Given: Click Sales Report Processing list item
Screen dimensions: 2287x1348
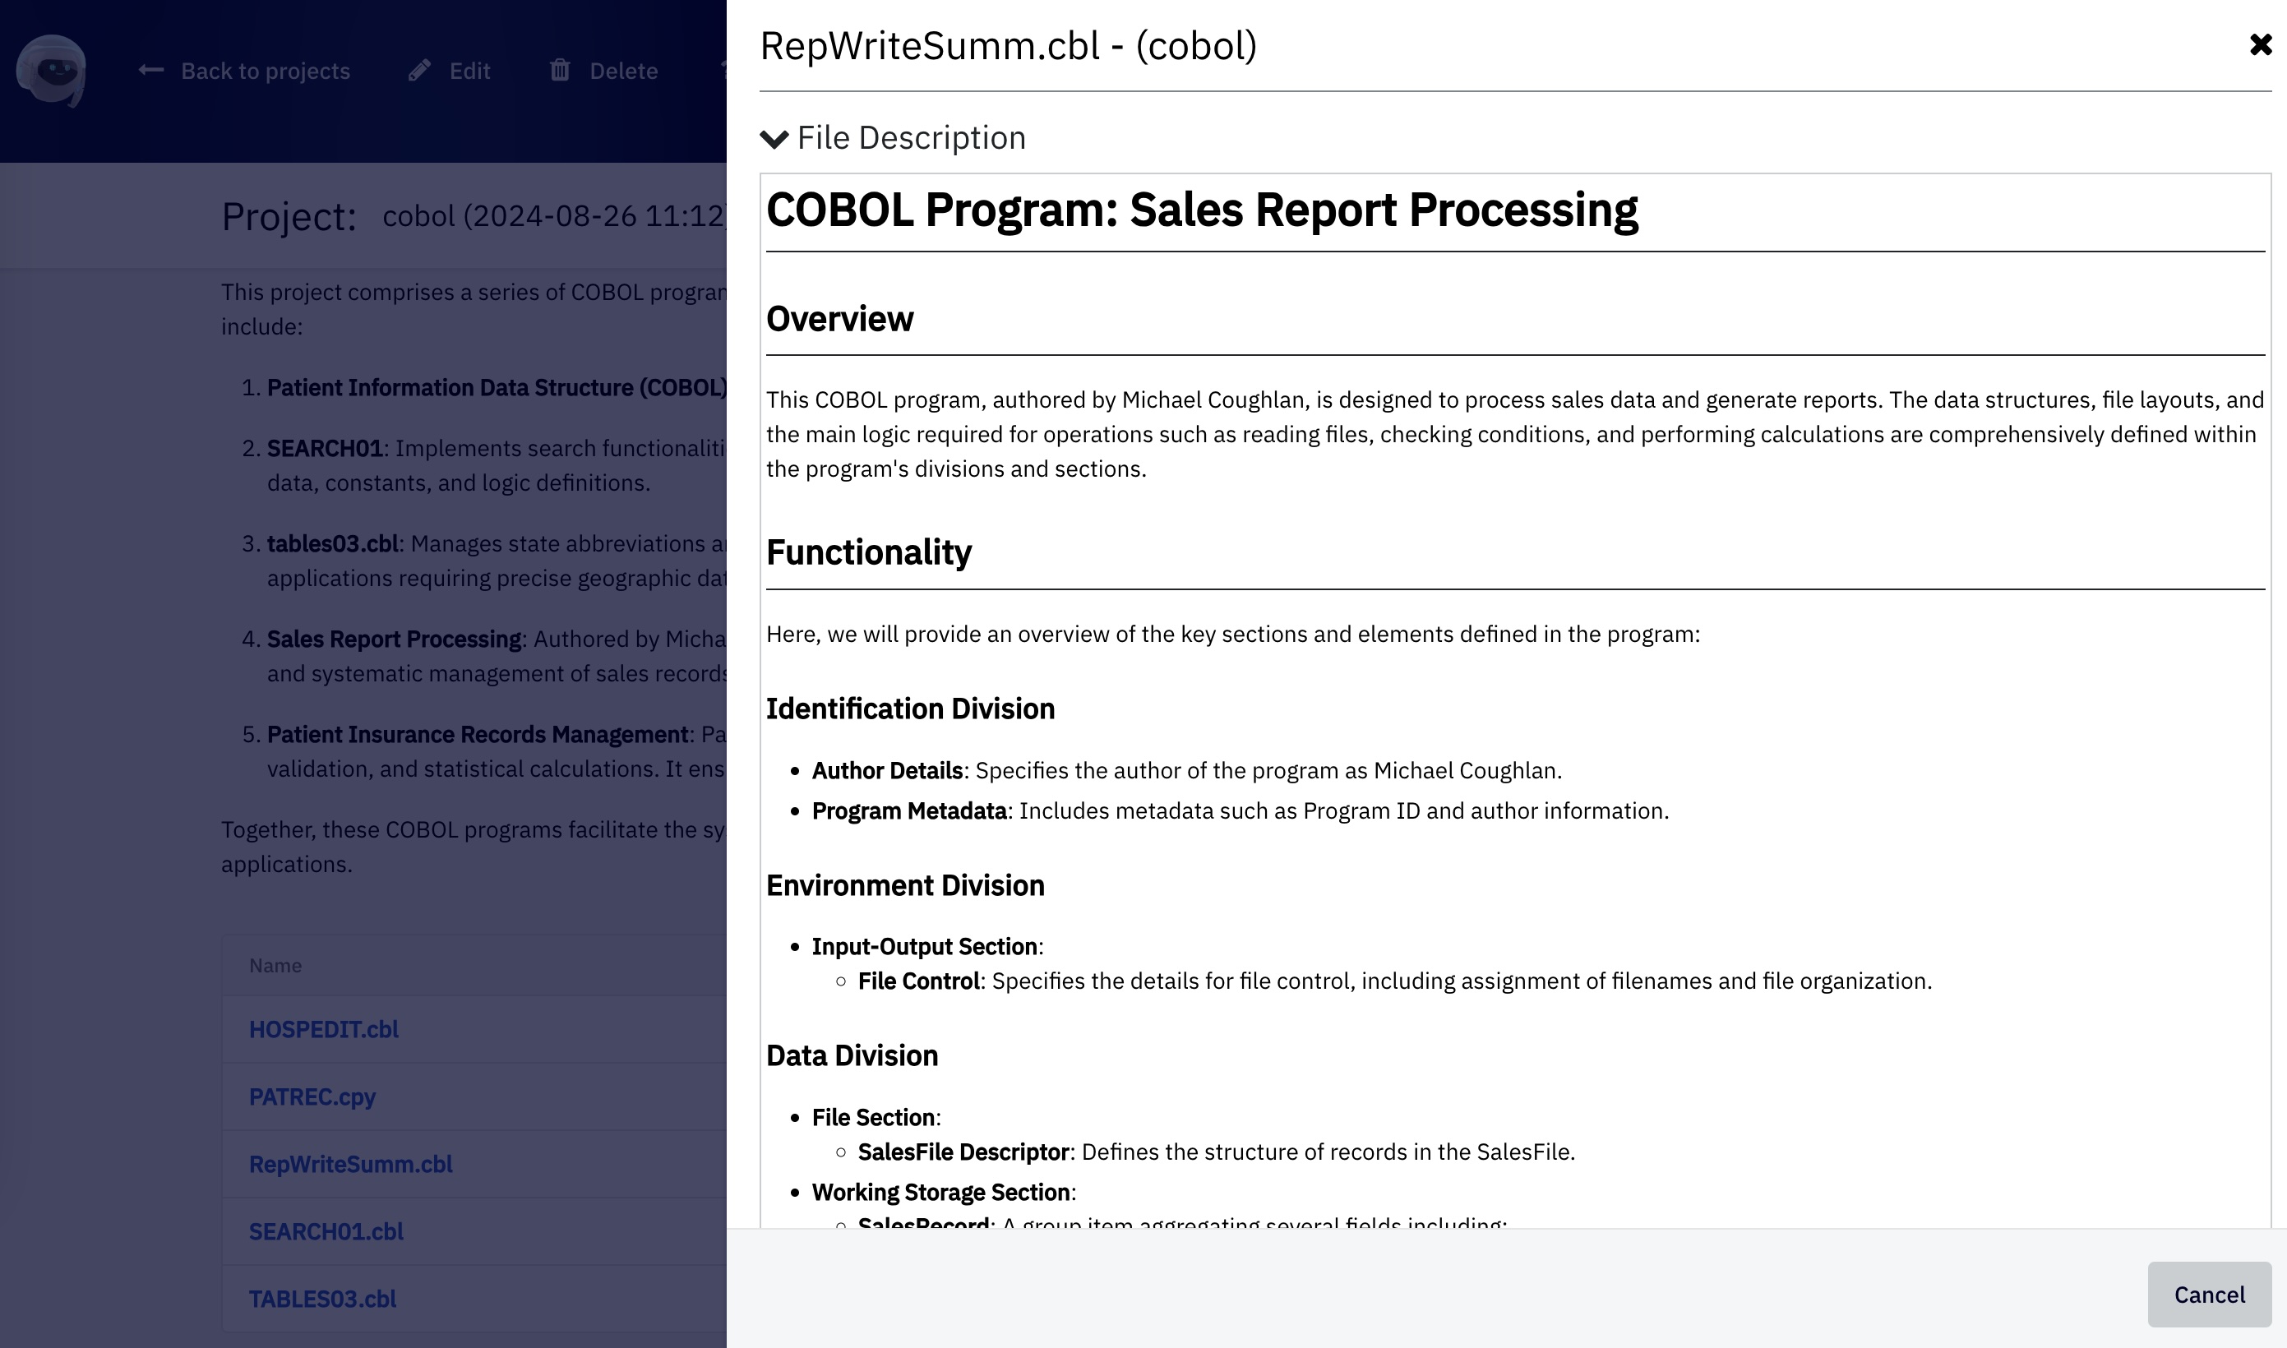Looking at the screenshot, I should (496, 656).
